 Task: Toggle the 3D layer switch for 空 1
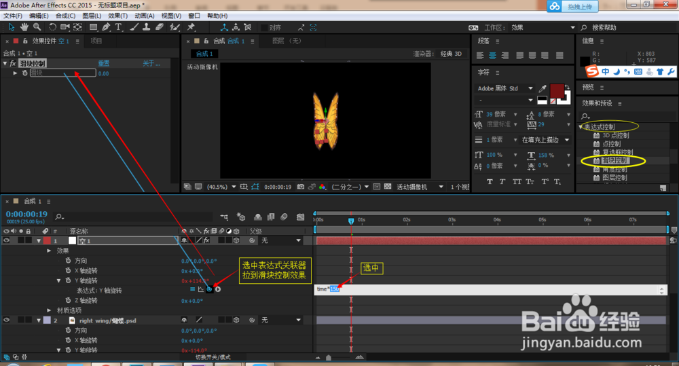[x=236, y=240]
